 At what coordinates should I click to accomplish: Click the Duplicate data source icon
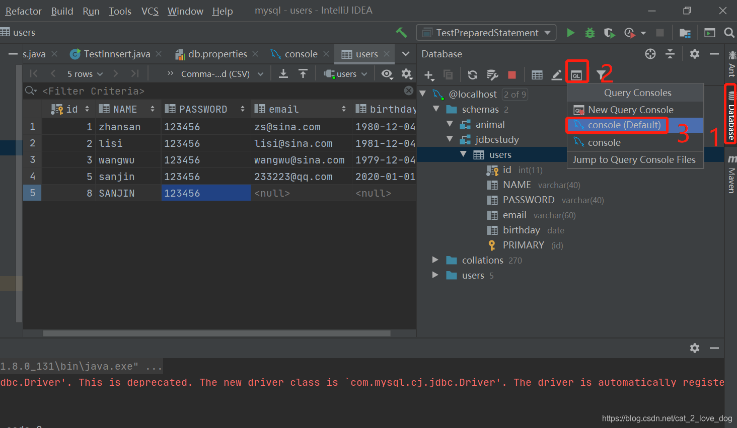pos(448,75)
